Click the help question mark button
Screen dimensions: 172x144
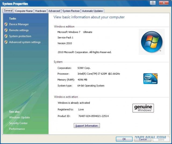coord(153,3)
